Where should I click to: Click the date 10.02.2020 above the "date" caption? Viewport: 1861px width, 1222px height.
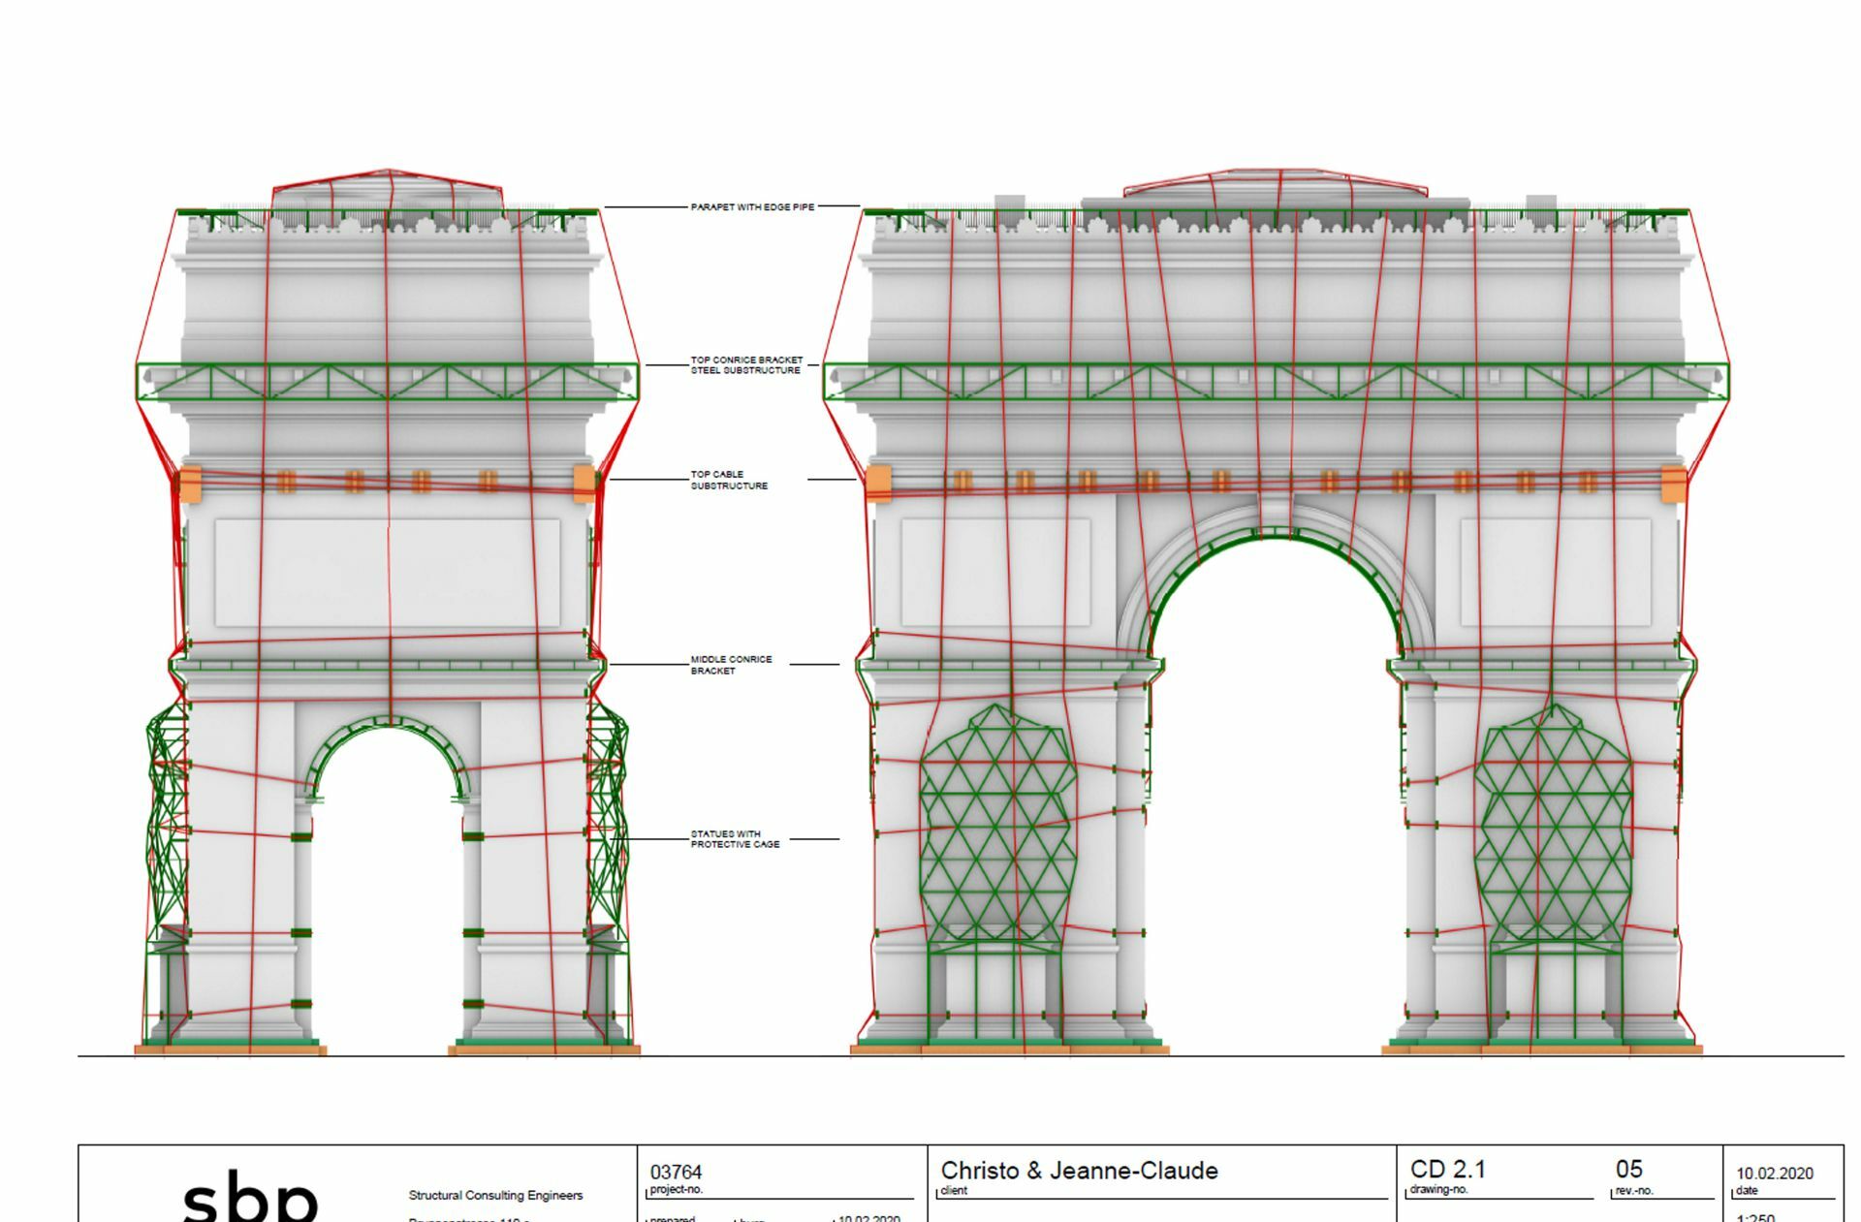(x=1774, y=1174)
